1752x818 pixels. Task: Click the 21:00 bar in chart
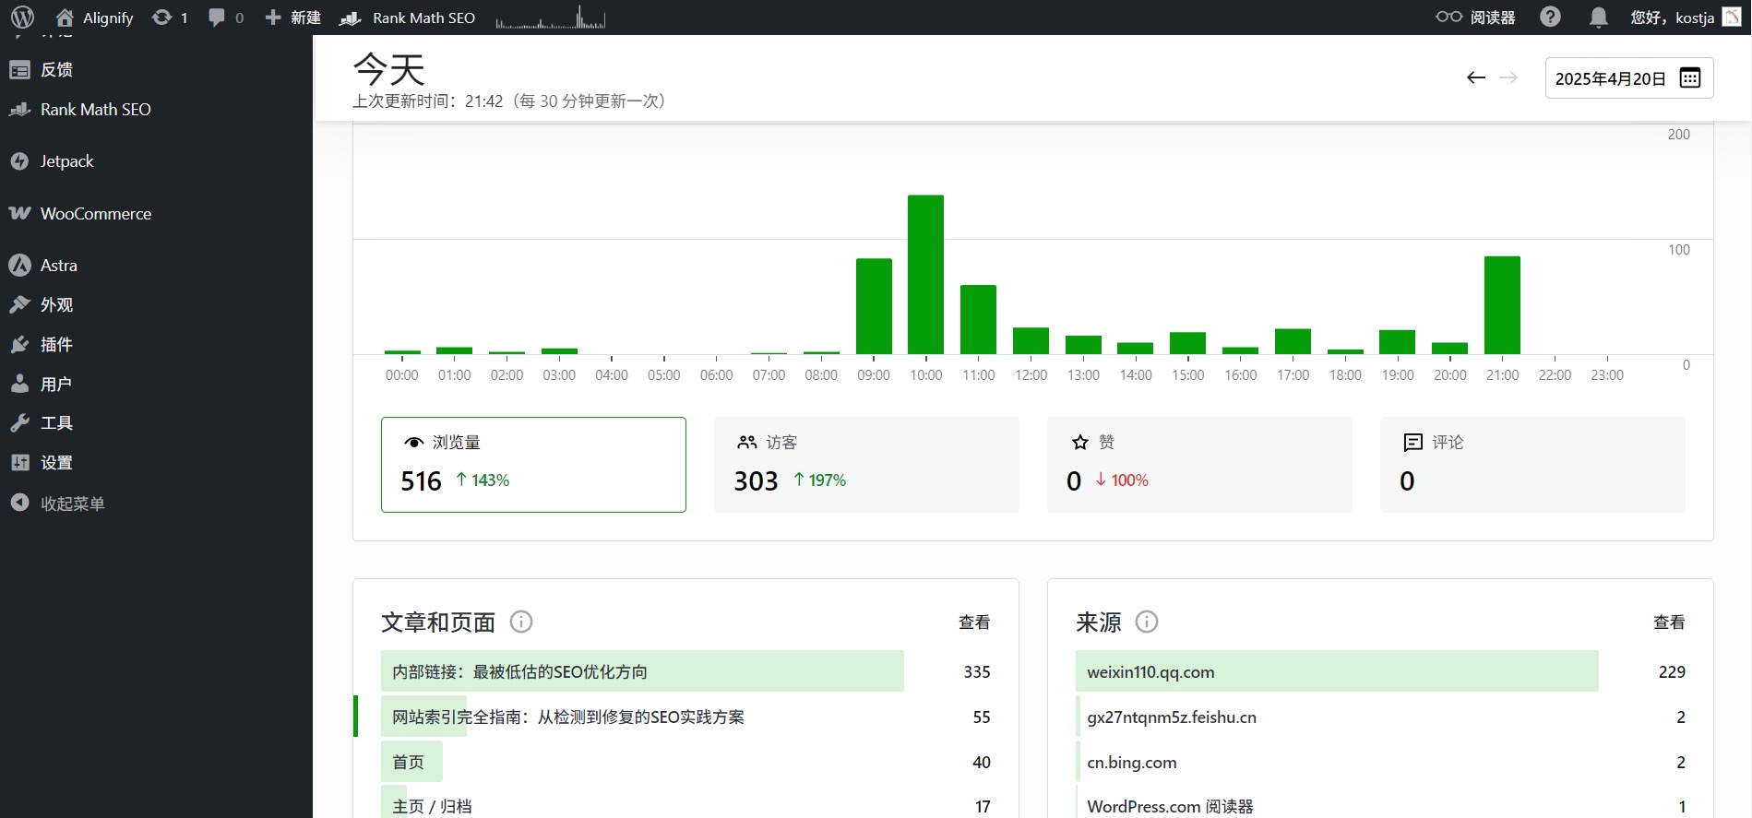(1502, 305)
